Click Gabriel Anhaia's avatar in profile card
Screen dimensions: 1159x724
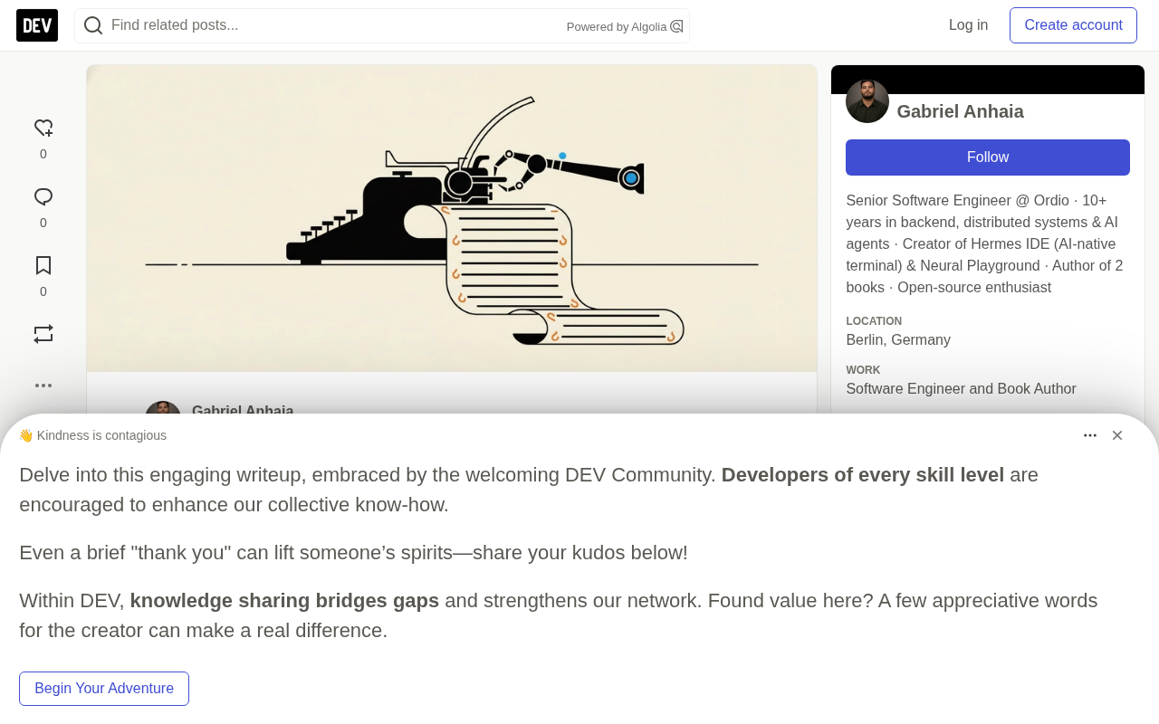click(x=867, y=101)
